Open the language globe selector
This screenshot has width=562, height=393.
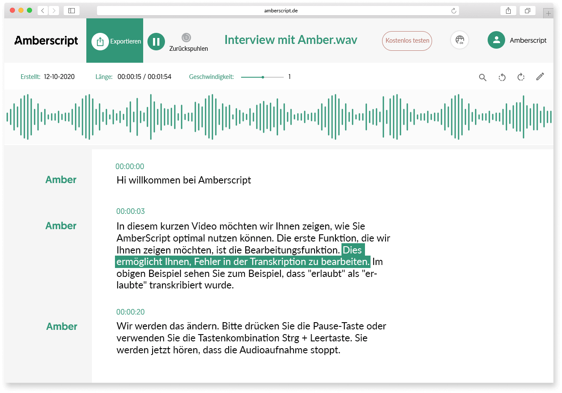[x=460, y=41]
